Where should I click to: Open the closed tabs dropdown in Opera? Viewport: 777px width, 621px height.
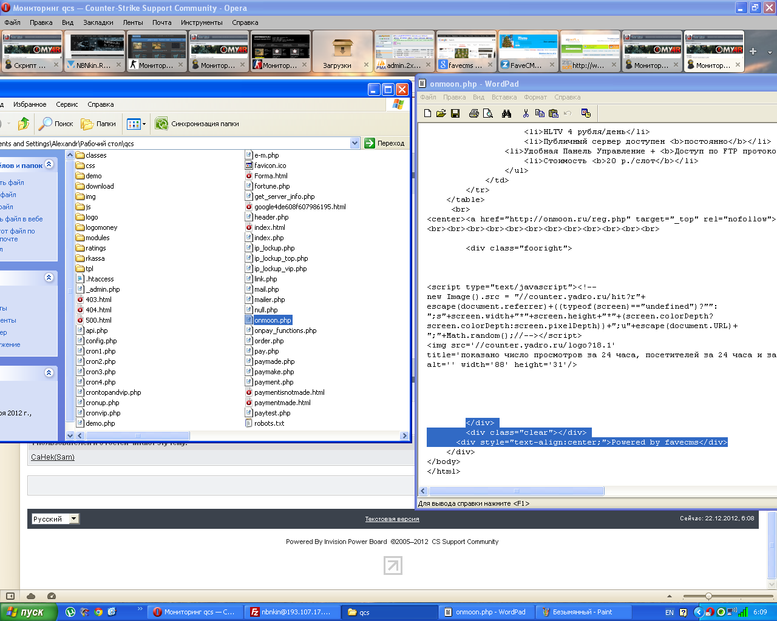770,52
